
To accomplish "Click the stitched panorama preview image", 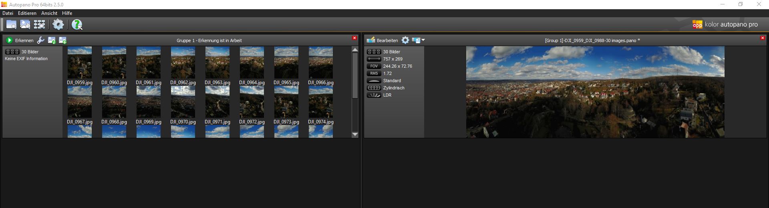I will click(x=595, y=92).
